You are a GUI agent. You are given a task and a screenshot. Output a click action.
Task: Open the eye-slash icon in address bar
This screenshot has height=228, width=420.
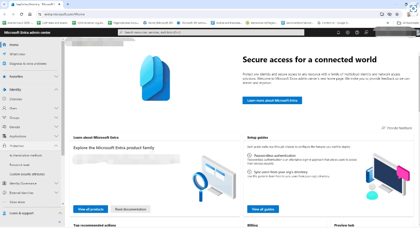390,14
